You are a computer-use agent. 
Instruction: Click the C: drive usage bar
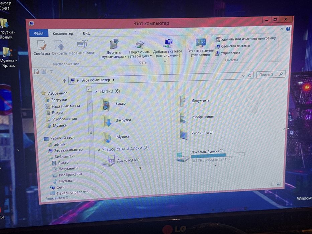coord(218,155)
